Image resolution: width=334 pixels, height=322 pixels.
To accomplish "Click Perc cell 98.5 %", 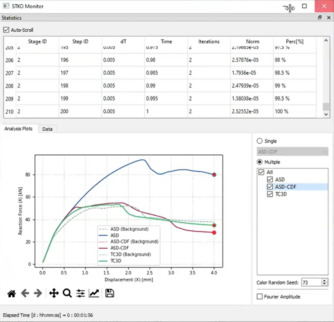I will coord(295,73).
